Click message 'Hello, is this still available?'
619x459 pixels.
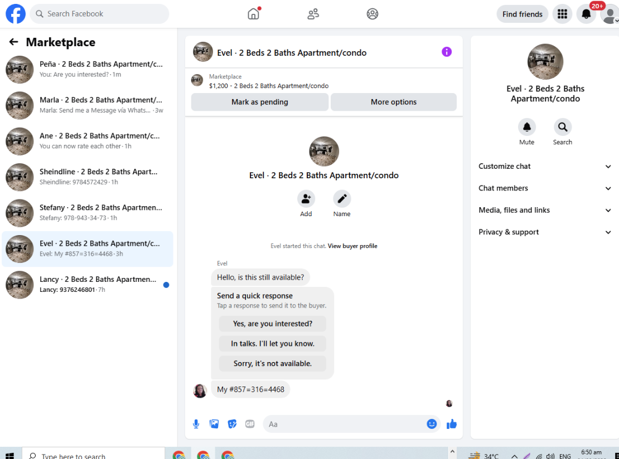[x=260, y=277]
